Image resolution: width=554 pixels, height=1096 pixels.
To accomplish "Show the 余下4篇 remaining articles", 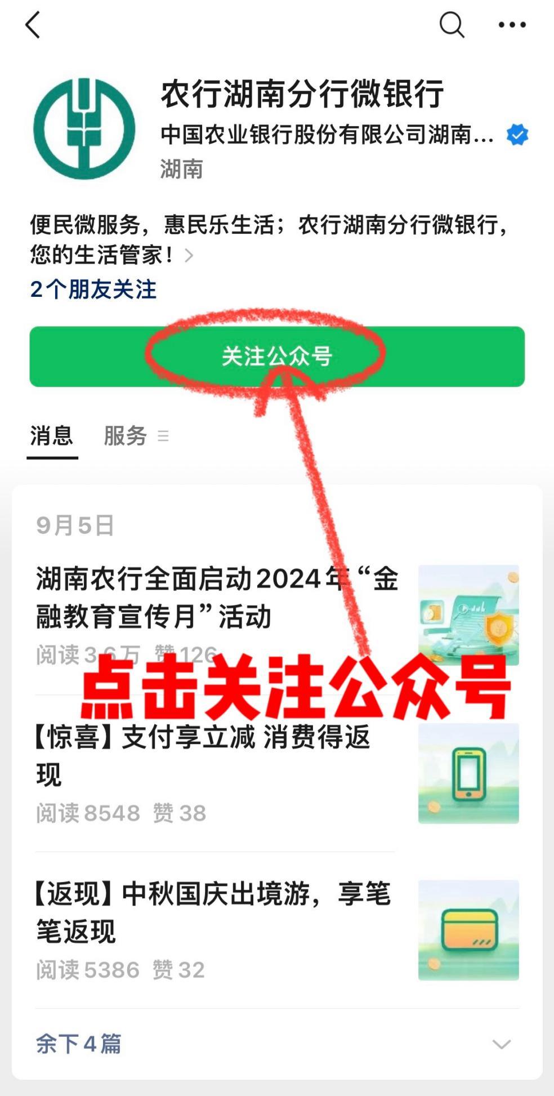I will 78,1044.
